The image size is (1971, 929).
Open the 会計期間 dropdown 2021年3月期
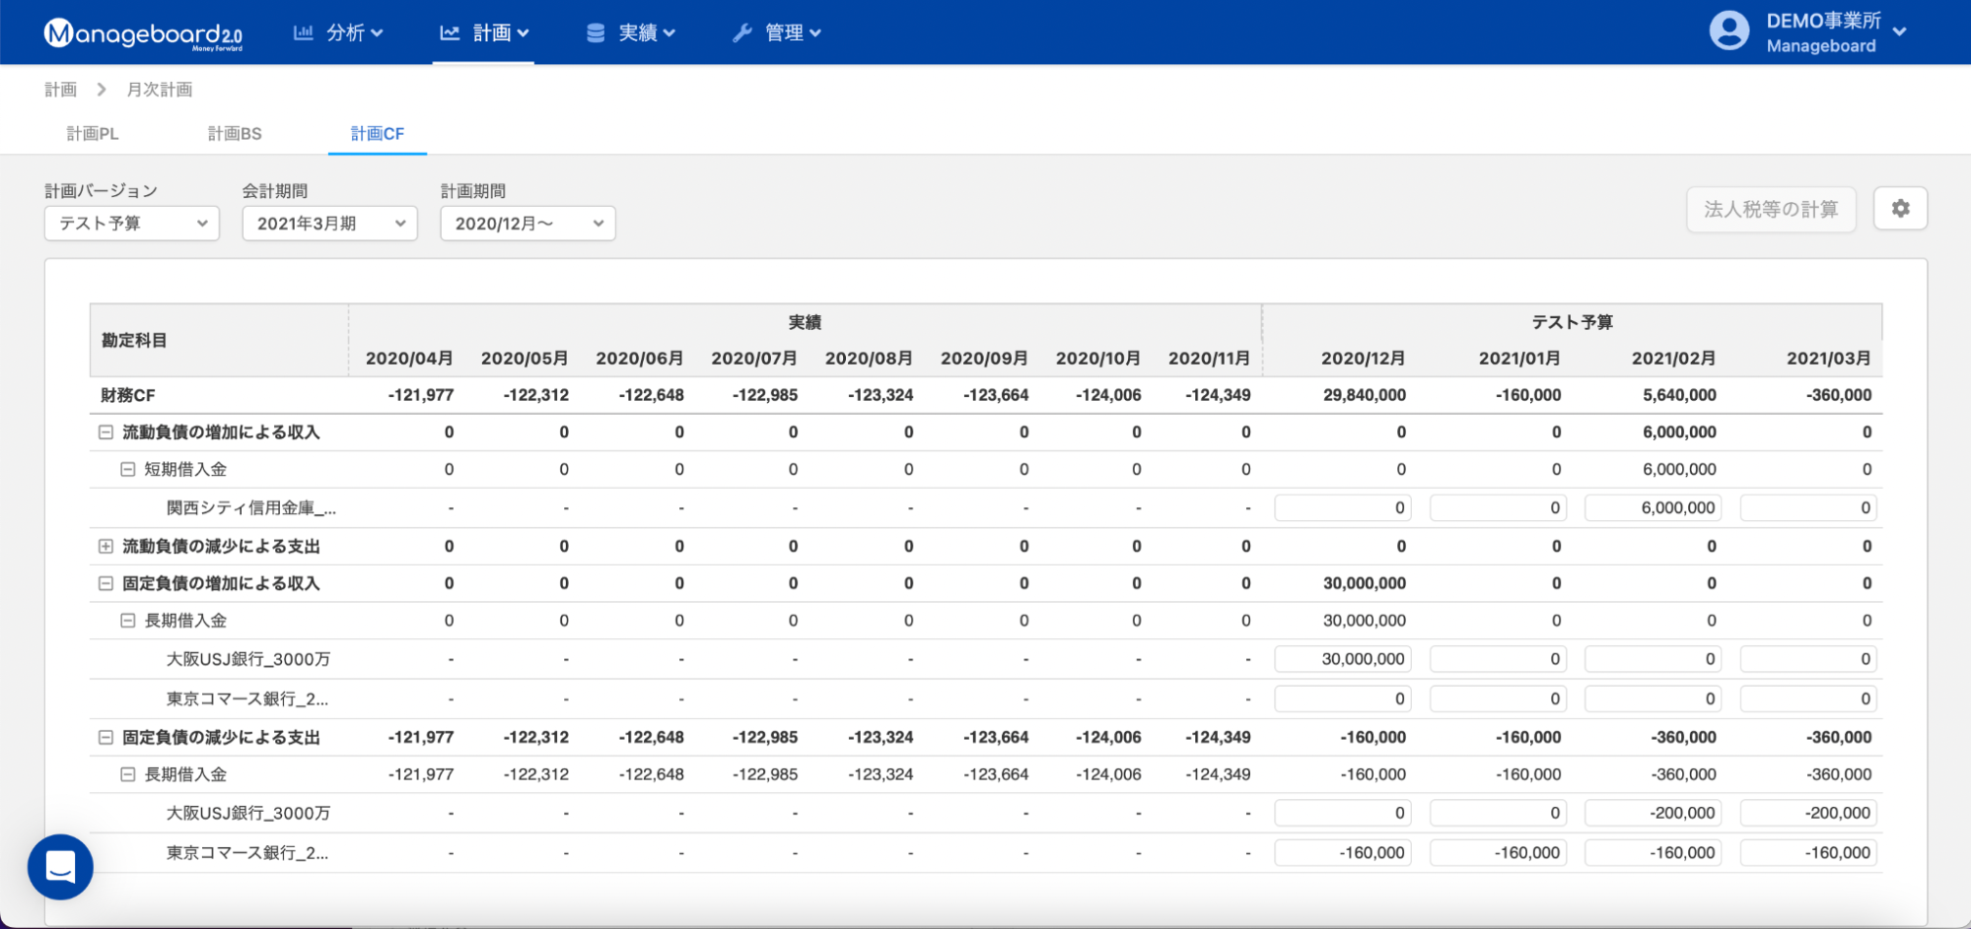coord(329,224)
